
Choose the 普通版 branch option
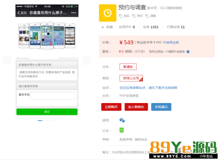coord(128,67)
